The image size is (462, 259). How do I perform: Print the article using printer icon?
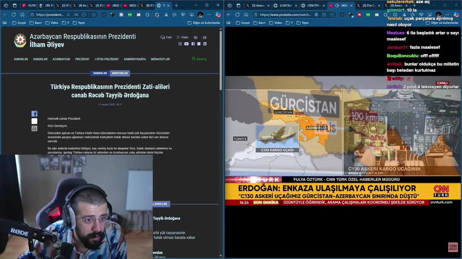coord(34,128)
